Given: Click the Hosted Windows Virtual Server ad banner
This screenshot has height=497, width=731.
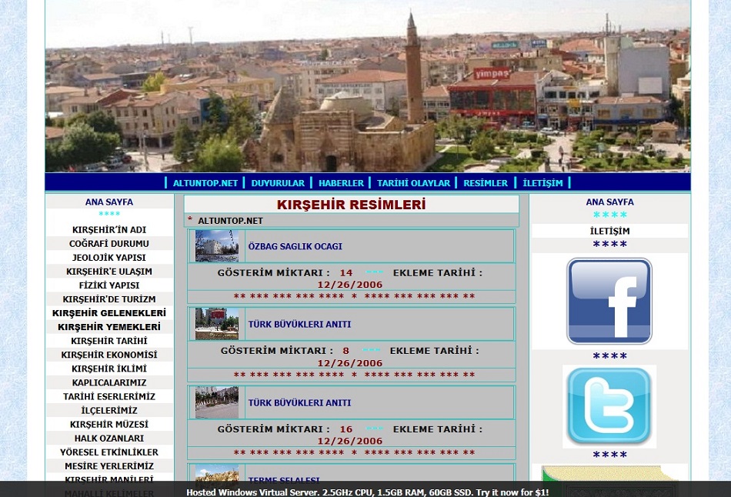Looking at the screenshot, I should tap(367, 492).
